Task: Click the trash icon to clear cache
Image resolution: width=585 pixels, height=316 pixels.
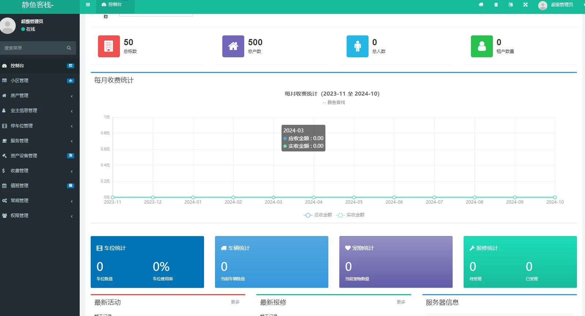Action: point(496,5)
